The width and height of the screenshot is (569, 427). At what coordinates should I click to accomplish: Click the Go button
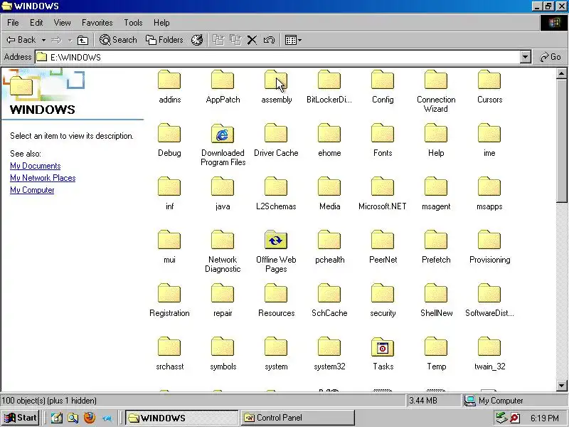point(550,57)
